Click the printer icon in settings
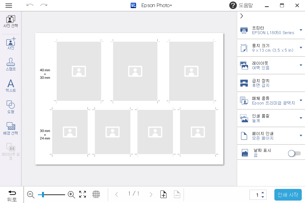 tap(244, 30)
